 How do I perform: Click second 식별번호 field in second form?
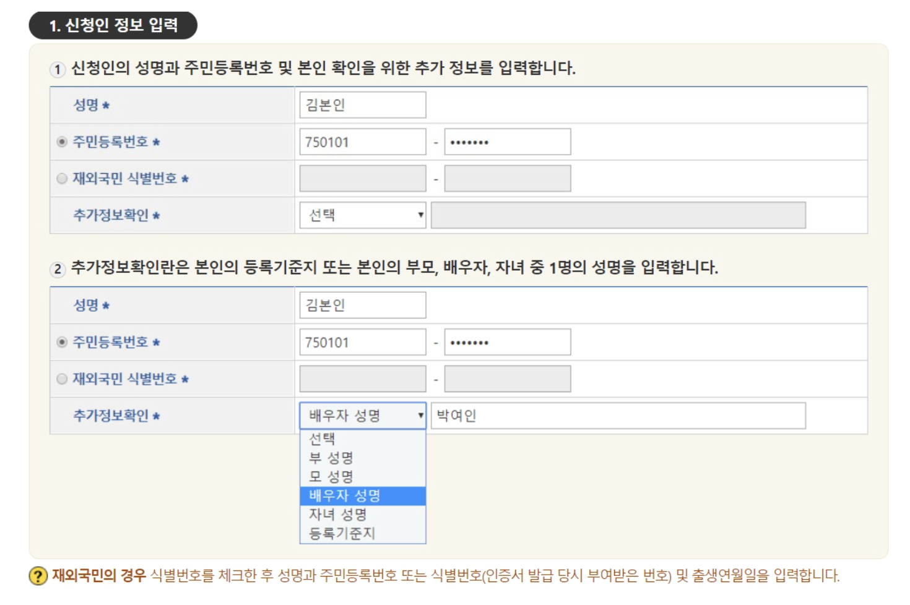(x=508, y=379)
